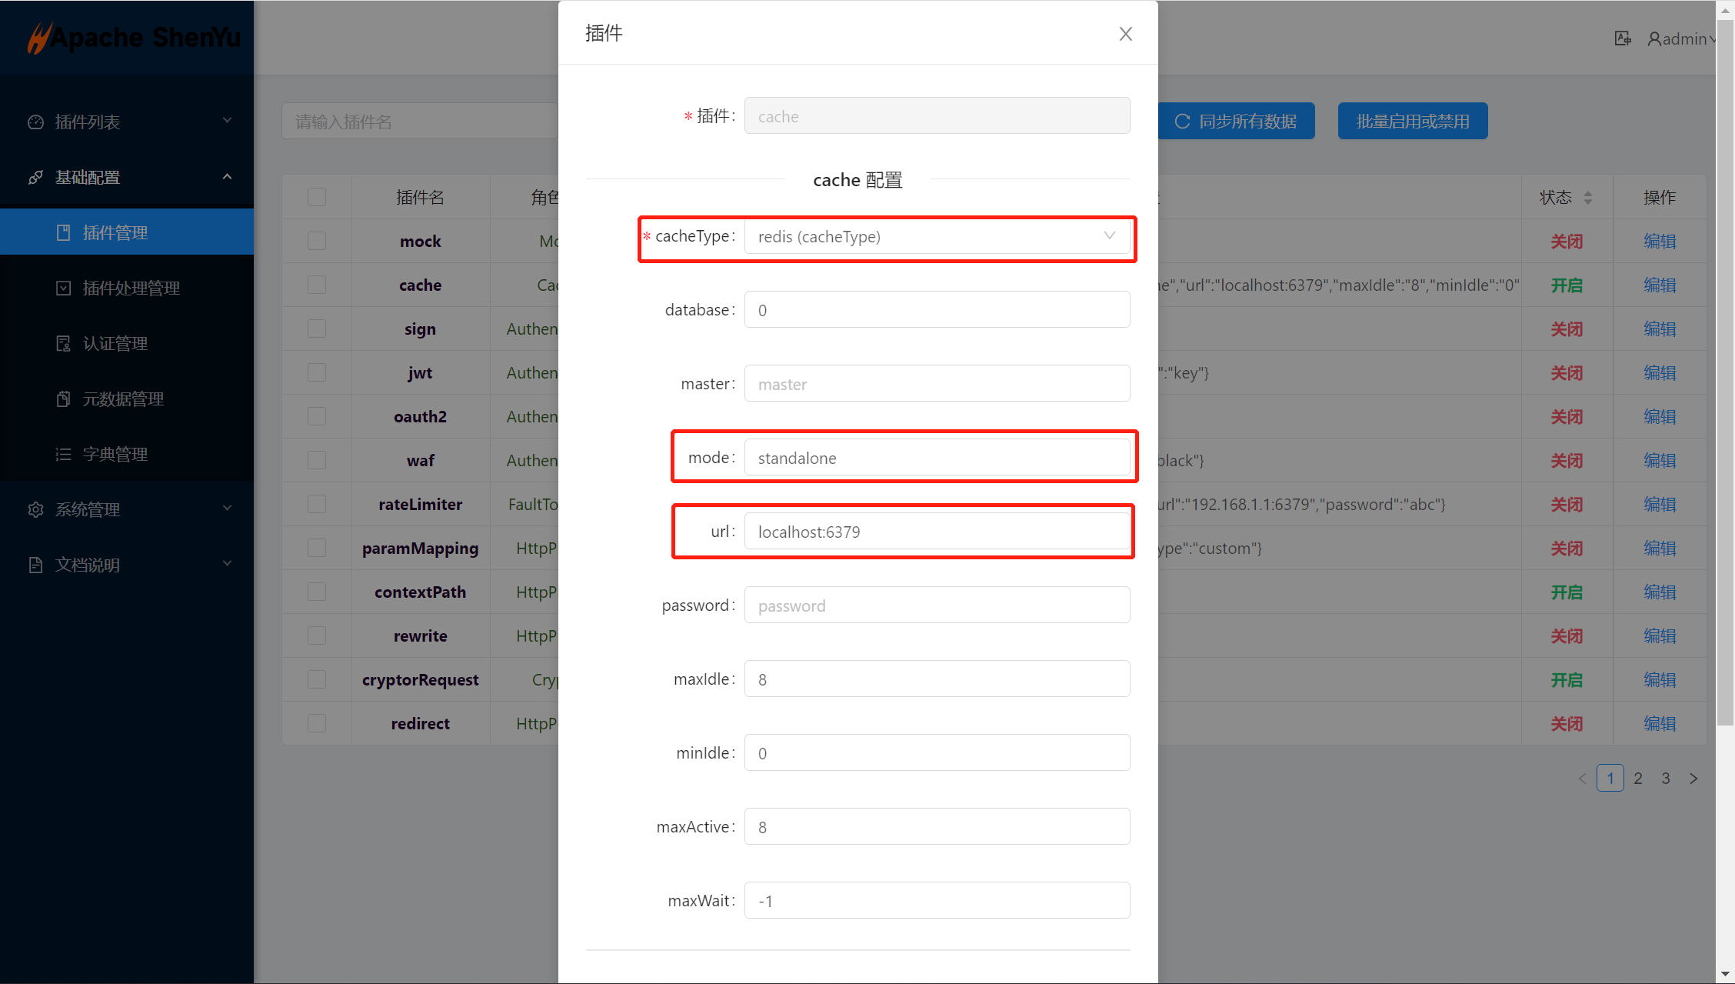The image size is (1735, 984).
Task: Go to page 2 of plugins
Action: (x=1638, y=779)
